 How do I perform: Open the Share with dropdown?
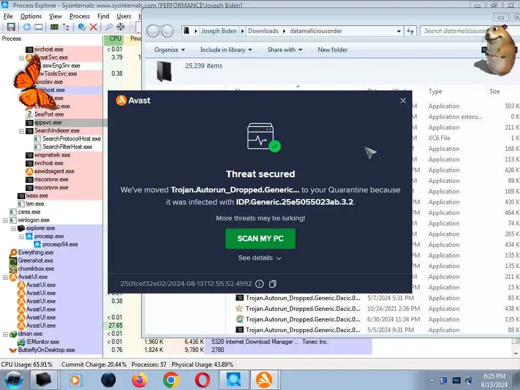[x=285, y=50]
